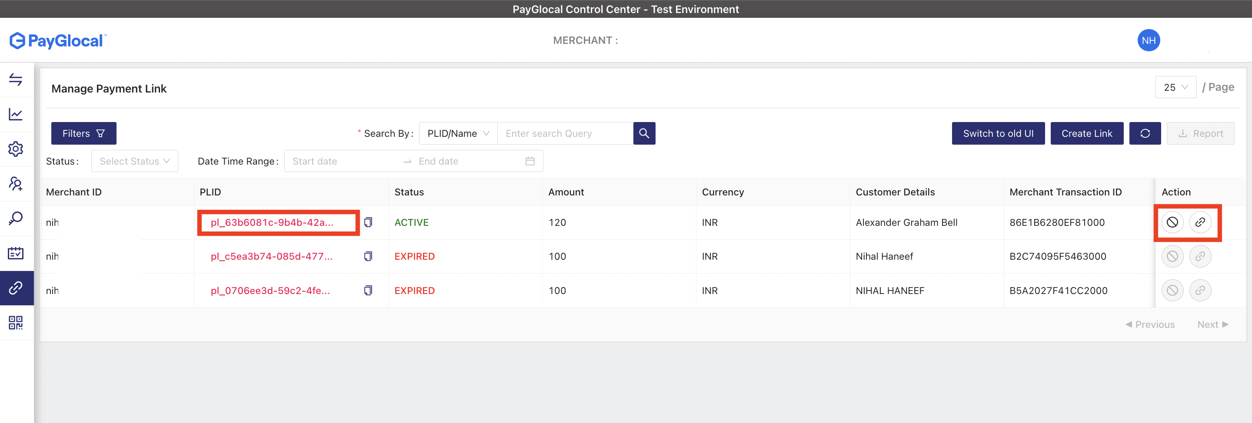The width and height of the screenshot is (1252, 423).
Task: Copy PLID pl_63b6081c-9b4b-42a...
Action: click(x=368, y=222)
